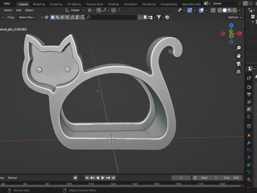
Task: Switch to material preview shading
Action: click(230, 10)
